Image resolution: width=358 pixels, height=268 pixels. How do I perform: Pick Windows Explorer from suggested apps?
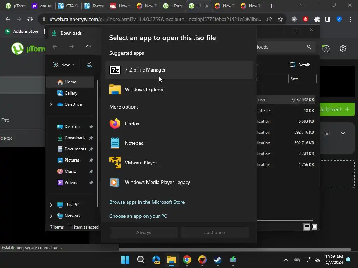tap(179, 89)
